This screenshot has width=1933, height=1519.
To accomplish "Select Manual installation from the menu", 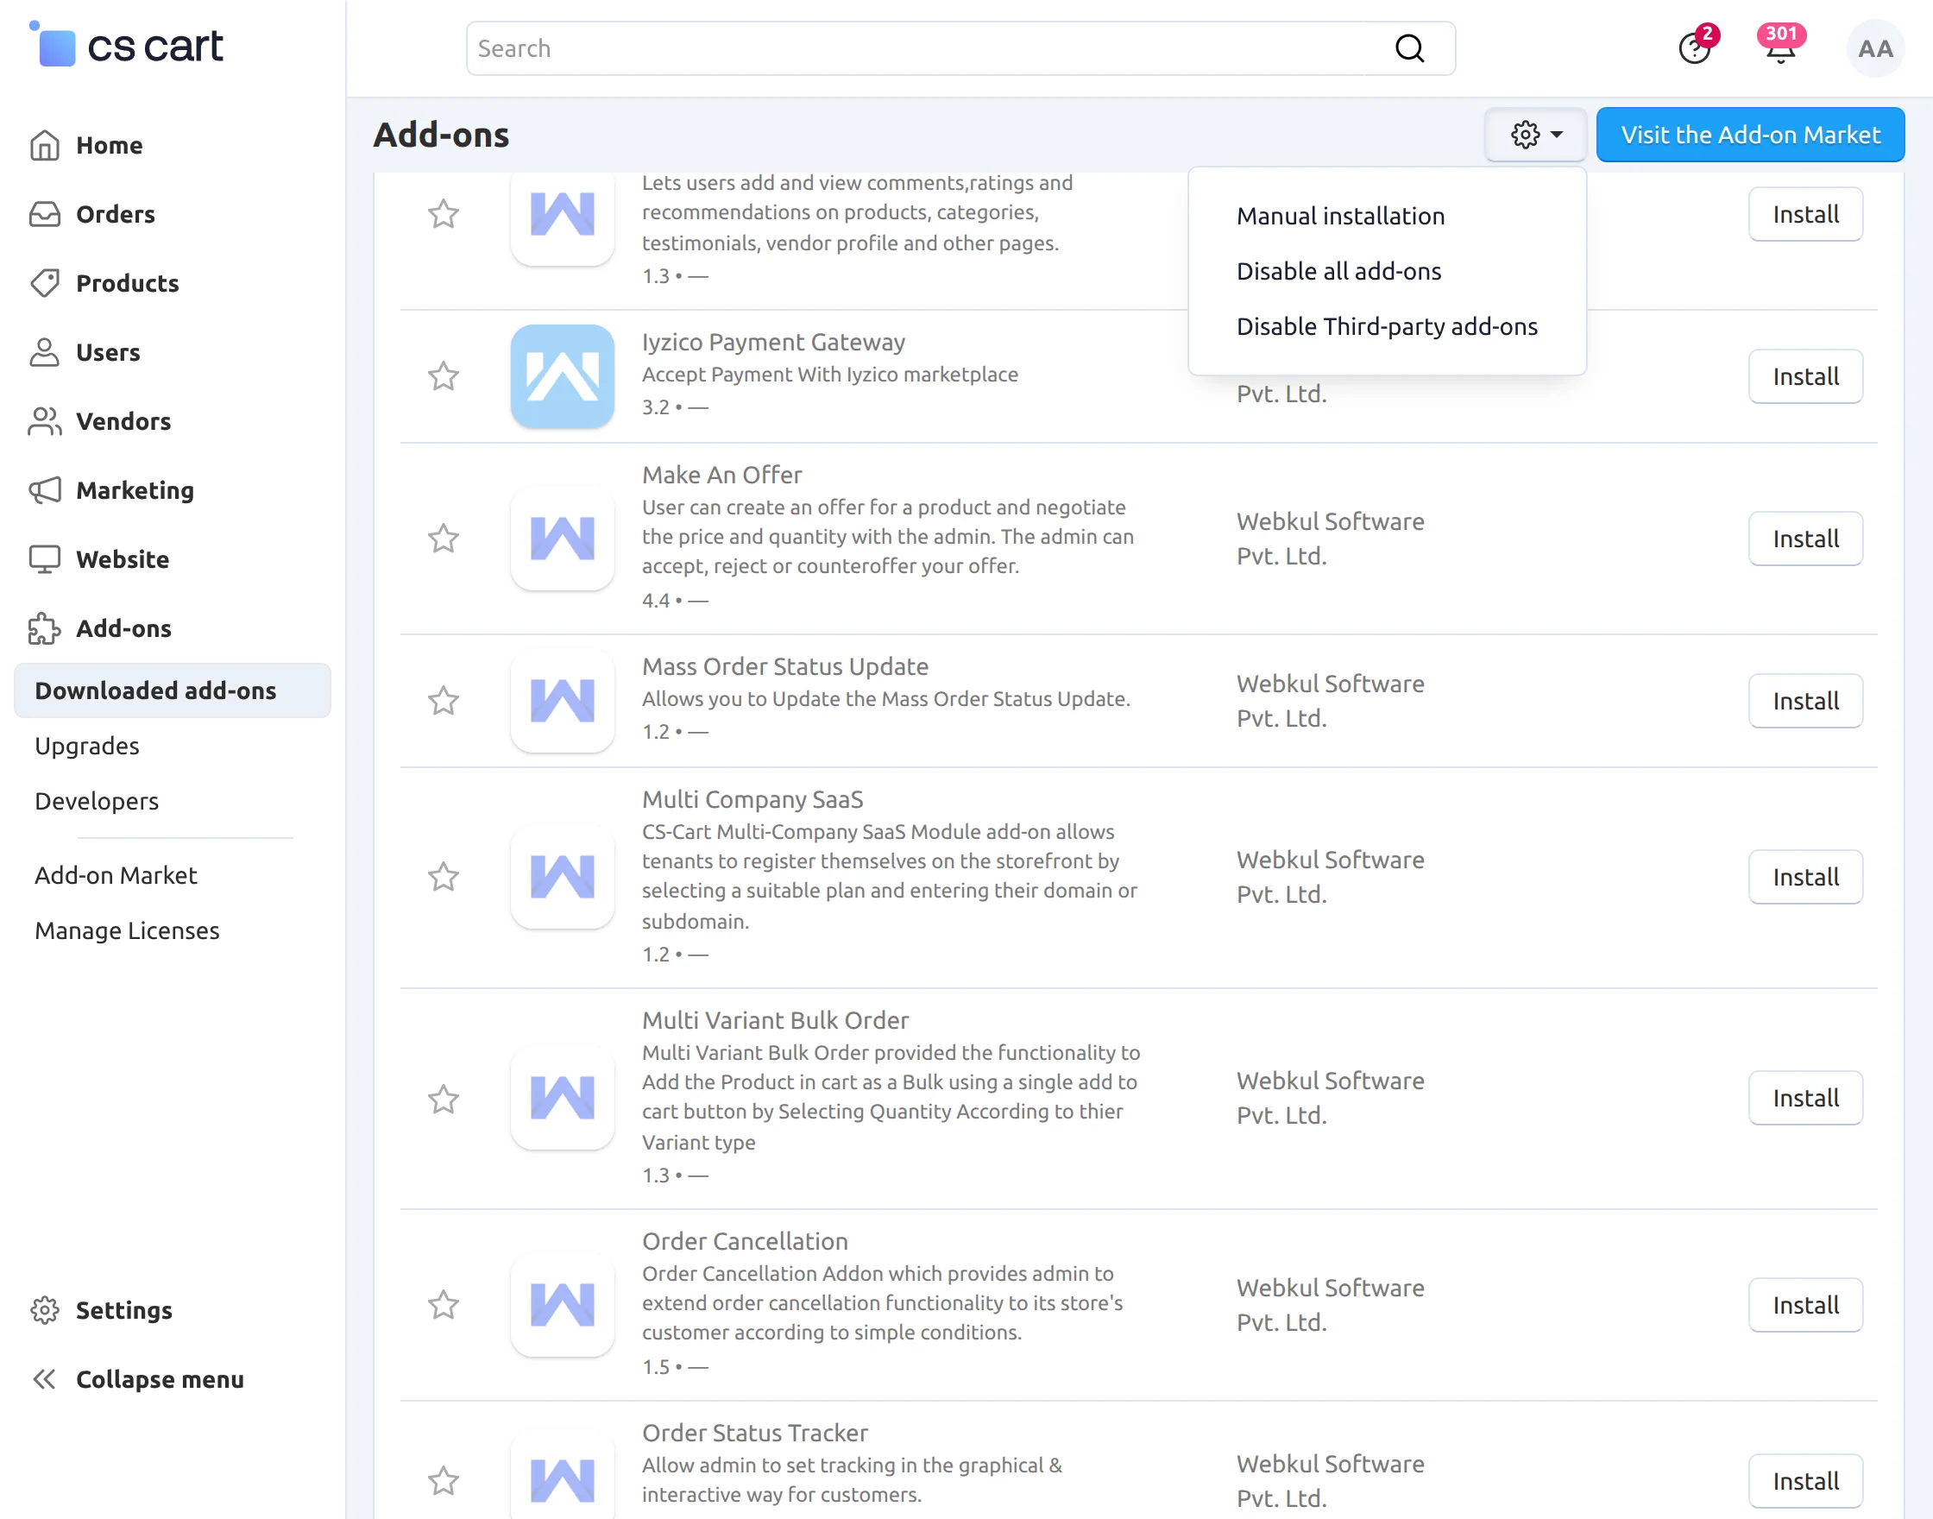I will pos(1340,216).
